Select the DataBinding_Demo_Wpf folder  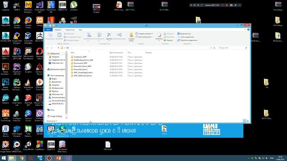[83, 60]
